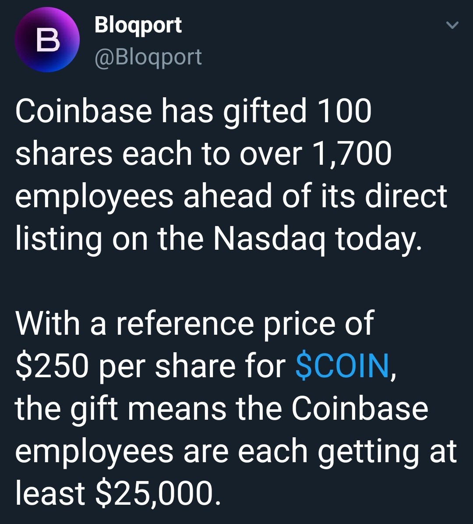
Task: Open the $COIN cashtag link
Action: click(x=343, y=366)
